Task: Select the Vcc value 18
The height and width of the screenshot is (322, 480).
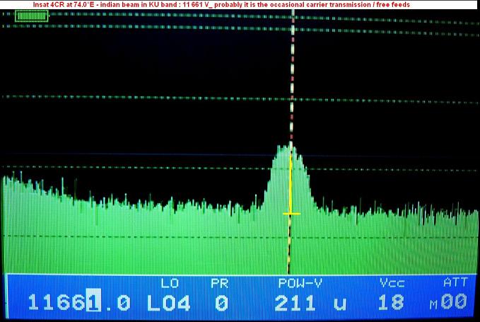Action: tap(391, 302)
